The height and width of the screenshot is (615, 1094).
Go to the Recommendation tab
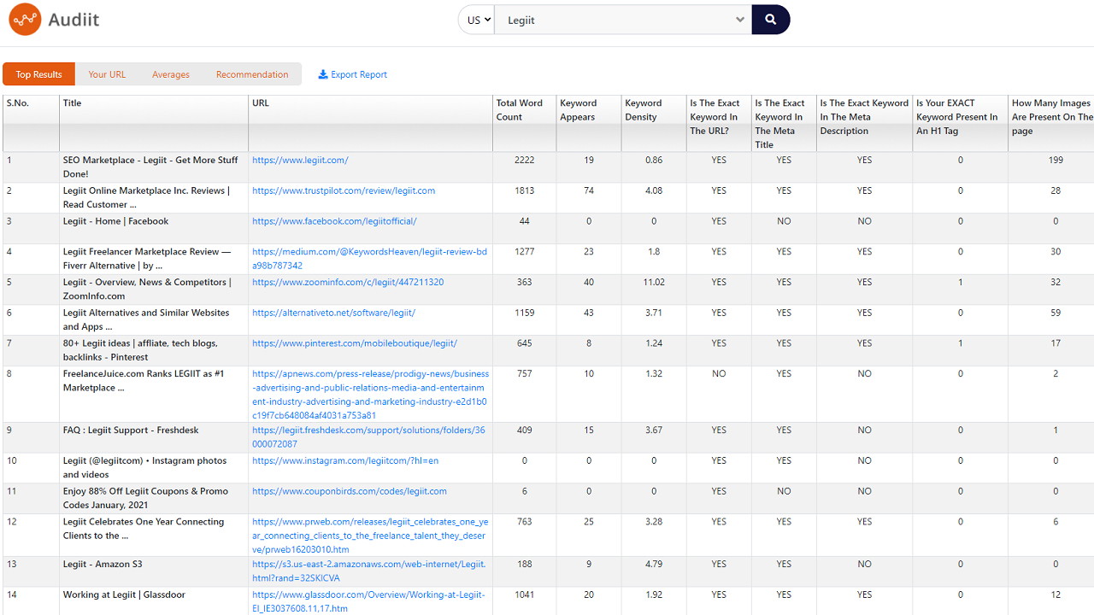click(x=252, y=74)
